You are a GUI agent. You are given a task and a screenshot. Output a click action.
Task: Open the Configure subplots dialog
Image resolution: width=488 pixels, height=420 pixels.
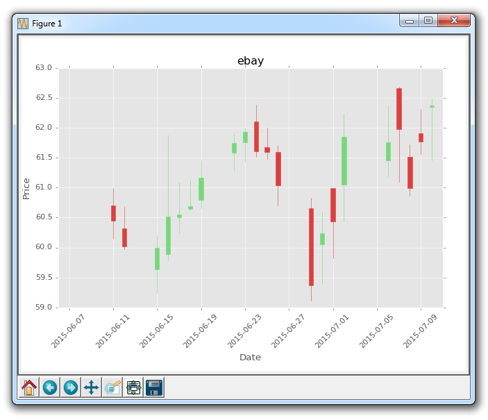click(133, 387)
